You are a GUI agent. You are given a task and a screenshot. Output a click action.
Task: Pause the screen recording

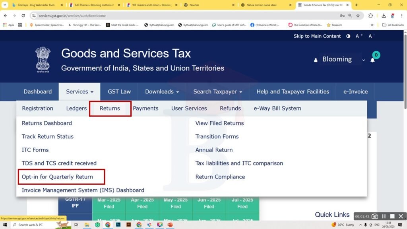pyautogui.click(x=384, y=216)
